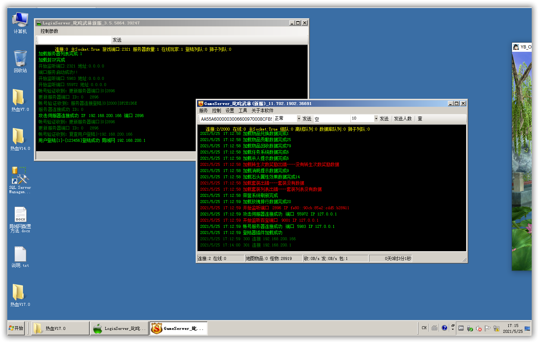Click log line 加载转生次数奖励出错
Screen dimensions: 539x343
tap(270, 164)
